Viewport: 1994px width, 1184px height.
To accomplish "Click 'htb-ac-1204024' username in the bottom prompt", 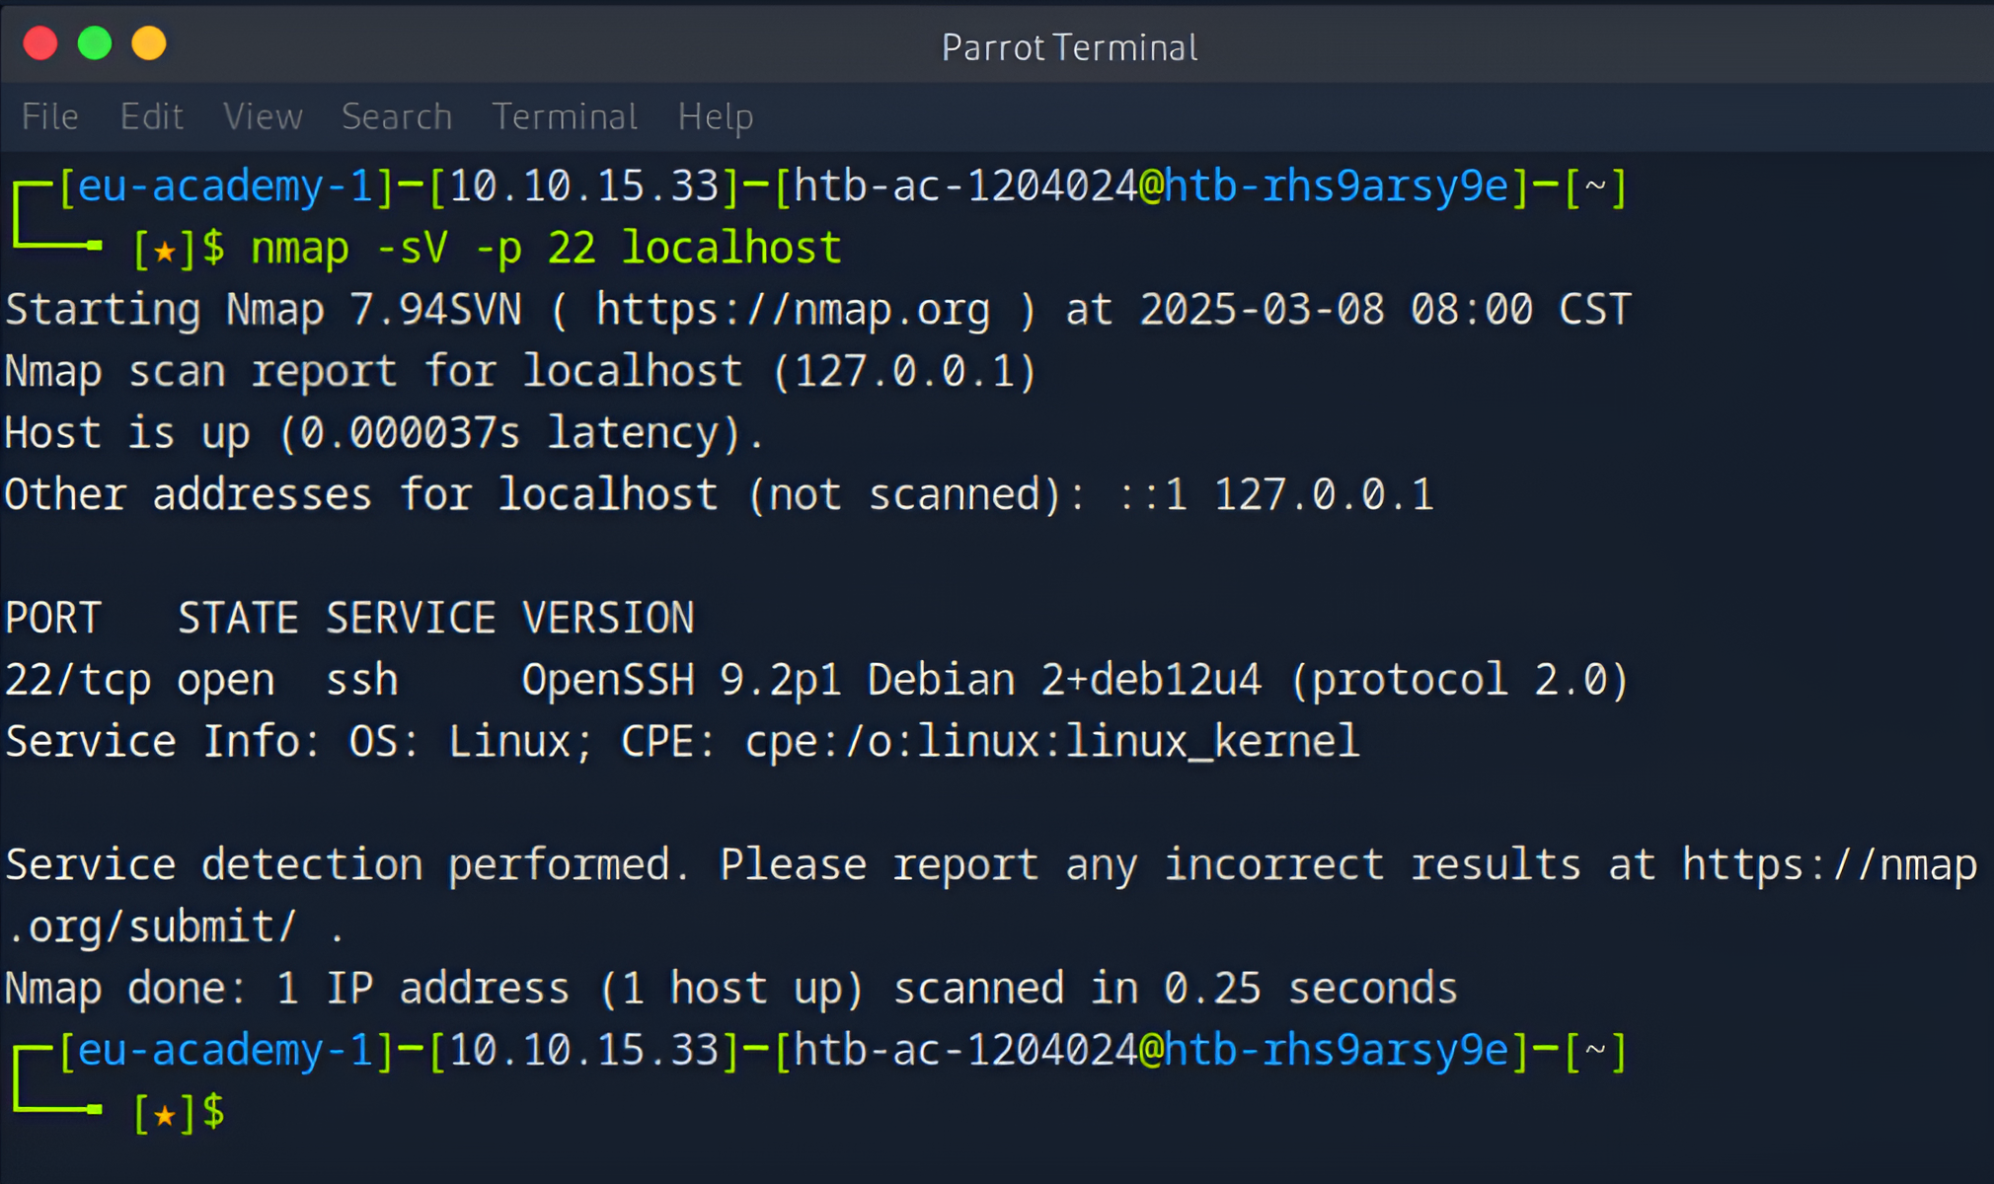I will pyautogui.click(x=965, y=1051).
